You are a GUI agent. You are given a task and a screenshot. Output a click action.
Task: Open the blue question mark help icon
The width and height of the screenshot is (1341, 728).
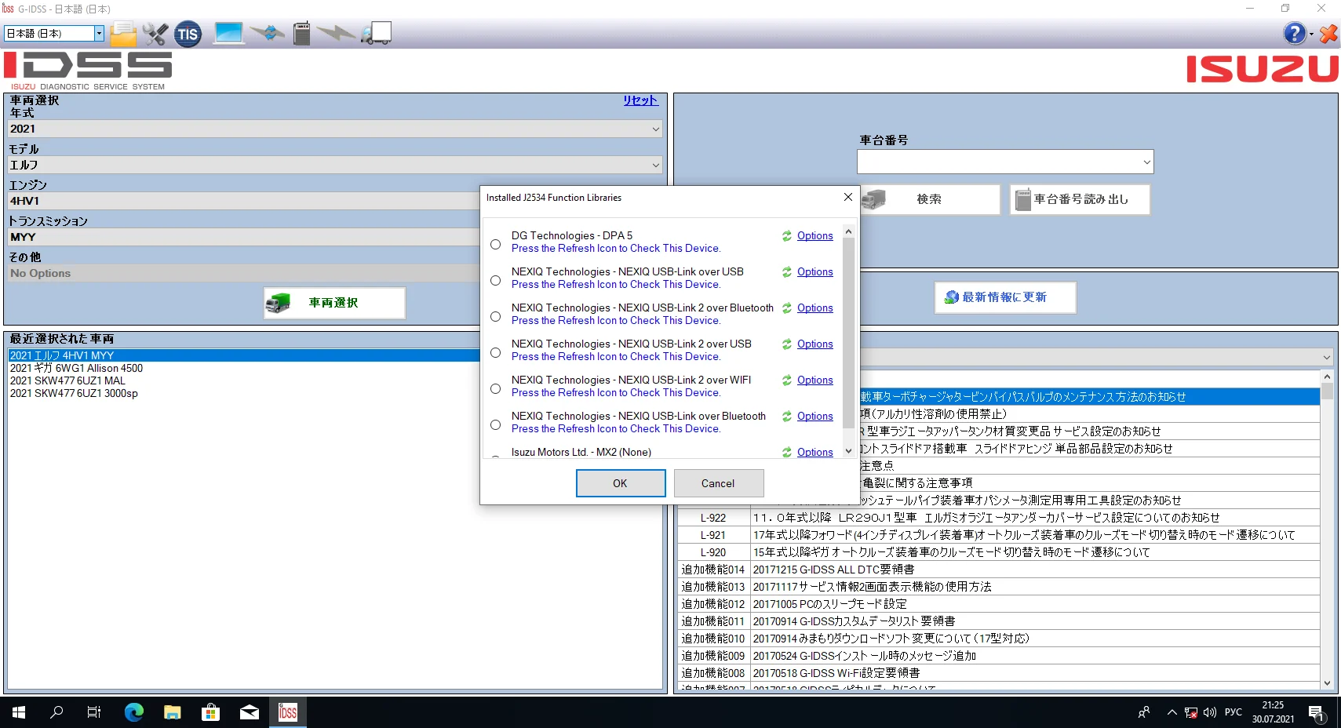click(1294, 33)
